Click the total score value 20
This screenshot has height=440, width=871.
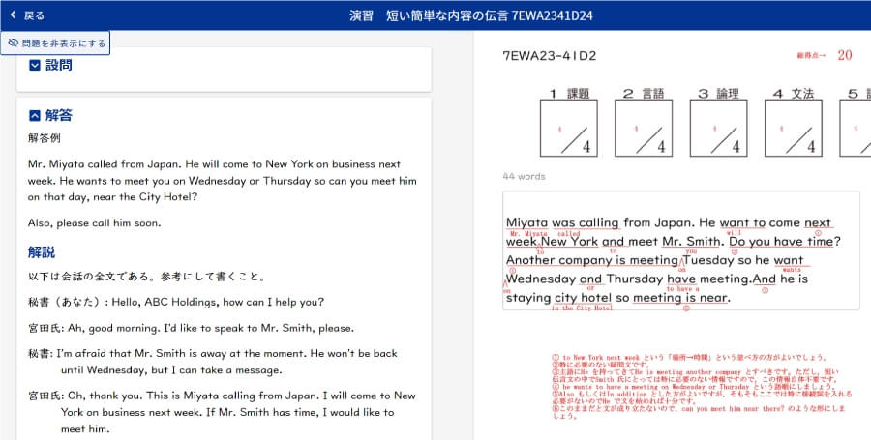click(x=844, y=55)
